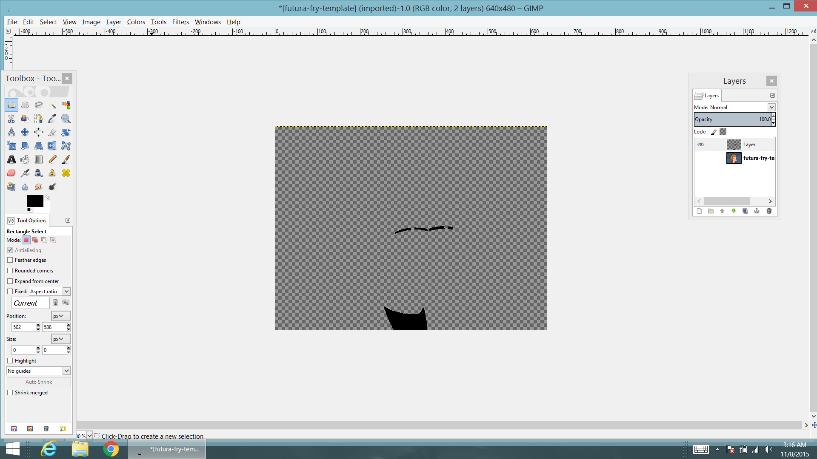Open the Colors menu
The height and width of the screenshot is (459, 817).
click(136, 22)
